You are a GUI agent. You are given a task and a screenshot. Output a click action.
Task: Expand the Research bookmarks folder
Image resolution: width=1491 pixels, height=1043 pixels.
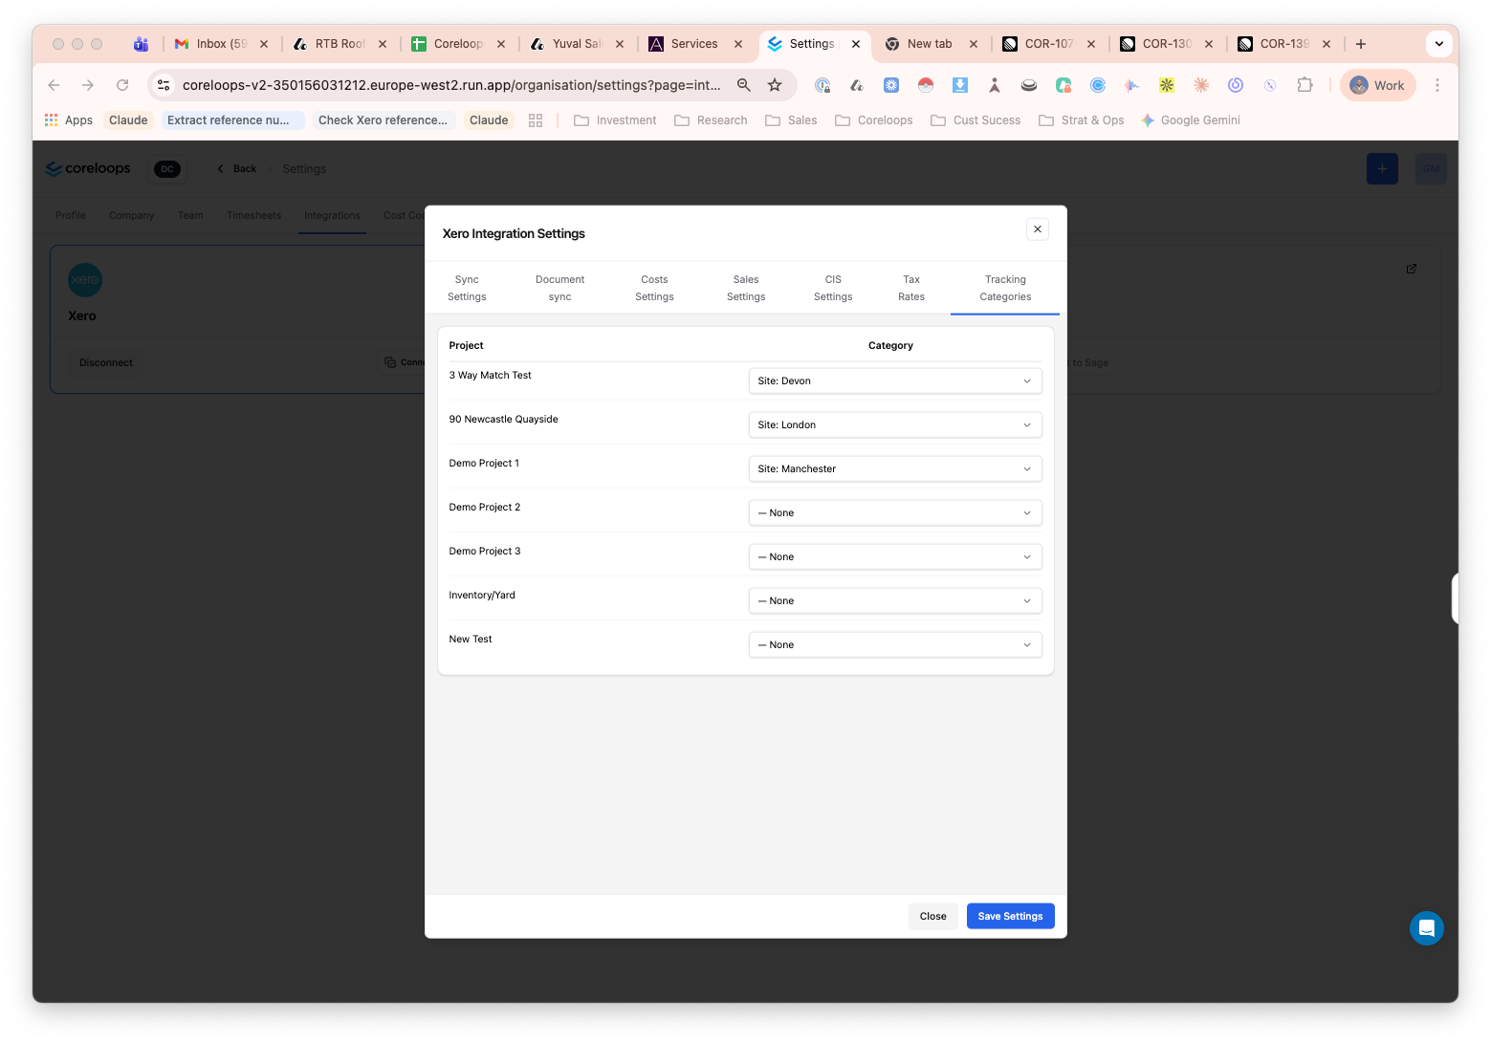click(711, 120)
